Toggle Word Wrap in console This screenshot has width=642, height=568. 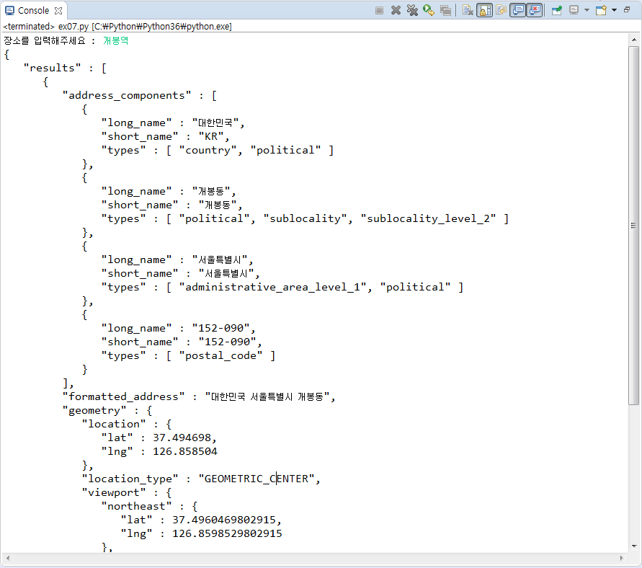(501, 10)
